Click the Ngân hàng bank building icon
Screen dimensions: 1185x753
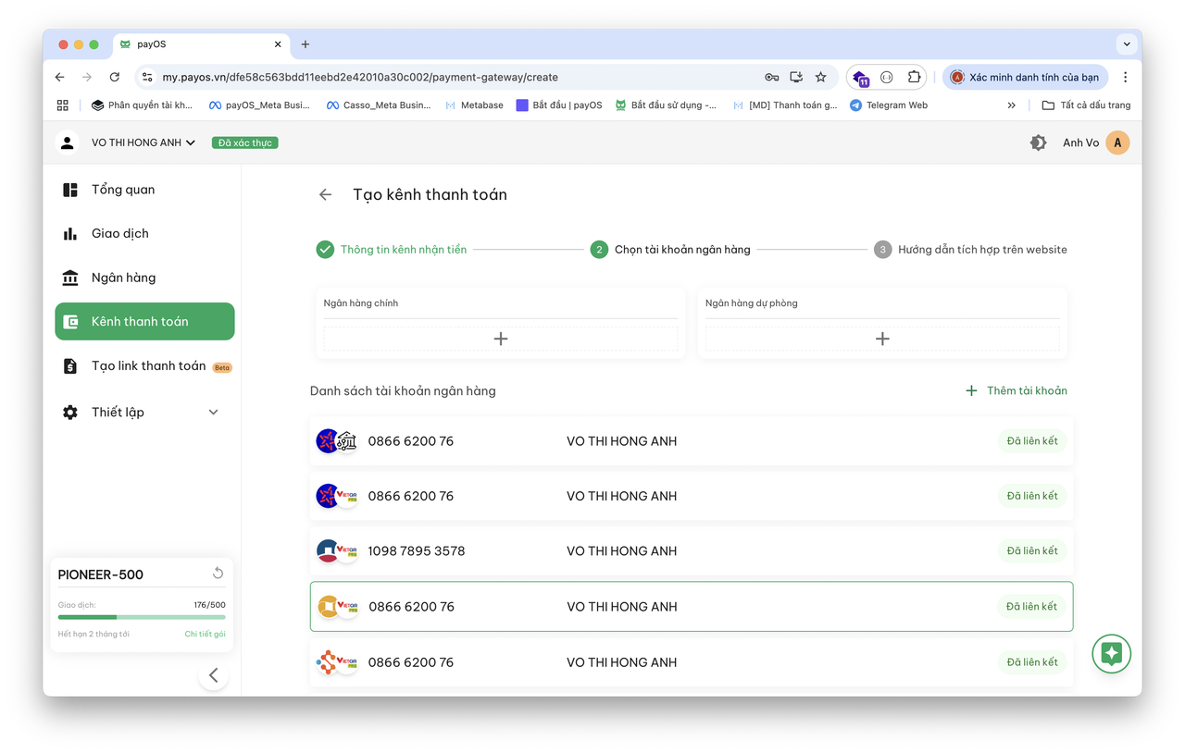pyautogui.click(x=70, y=278)
